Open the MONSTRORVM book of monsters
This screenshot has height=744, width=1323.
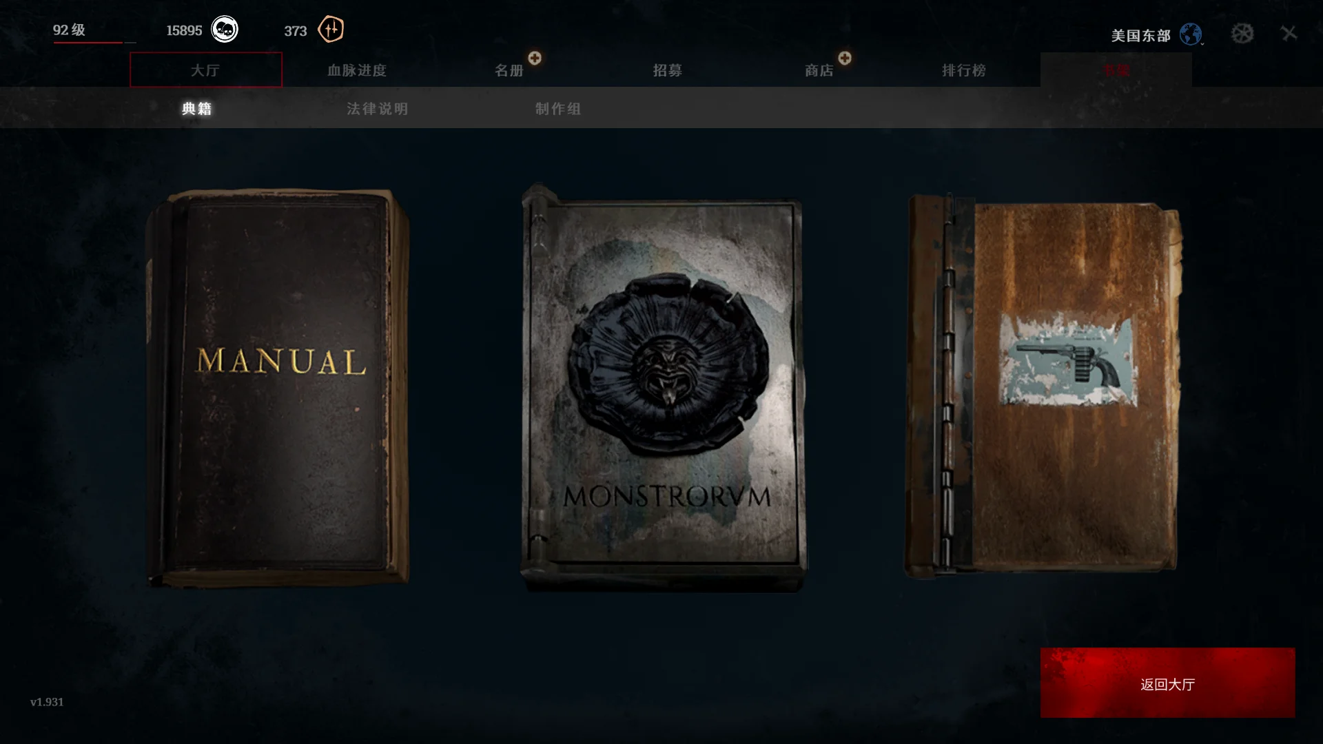(x=664, y=389)
